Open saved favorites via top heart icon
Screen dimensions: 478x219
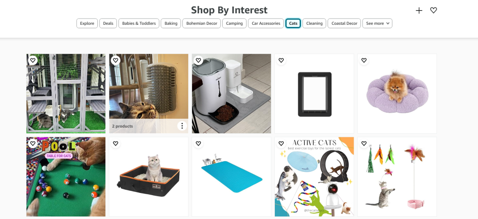tap(433, 11)
